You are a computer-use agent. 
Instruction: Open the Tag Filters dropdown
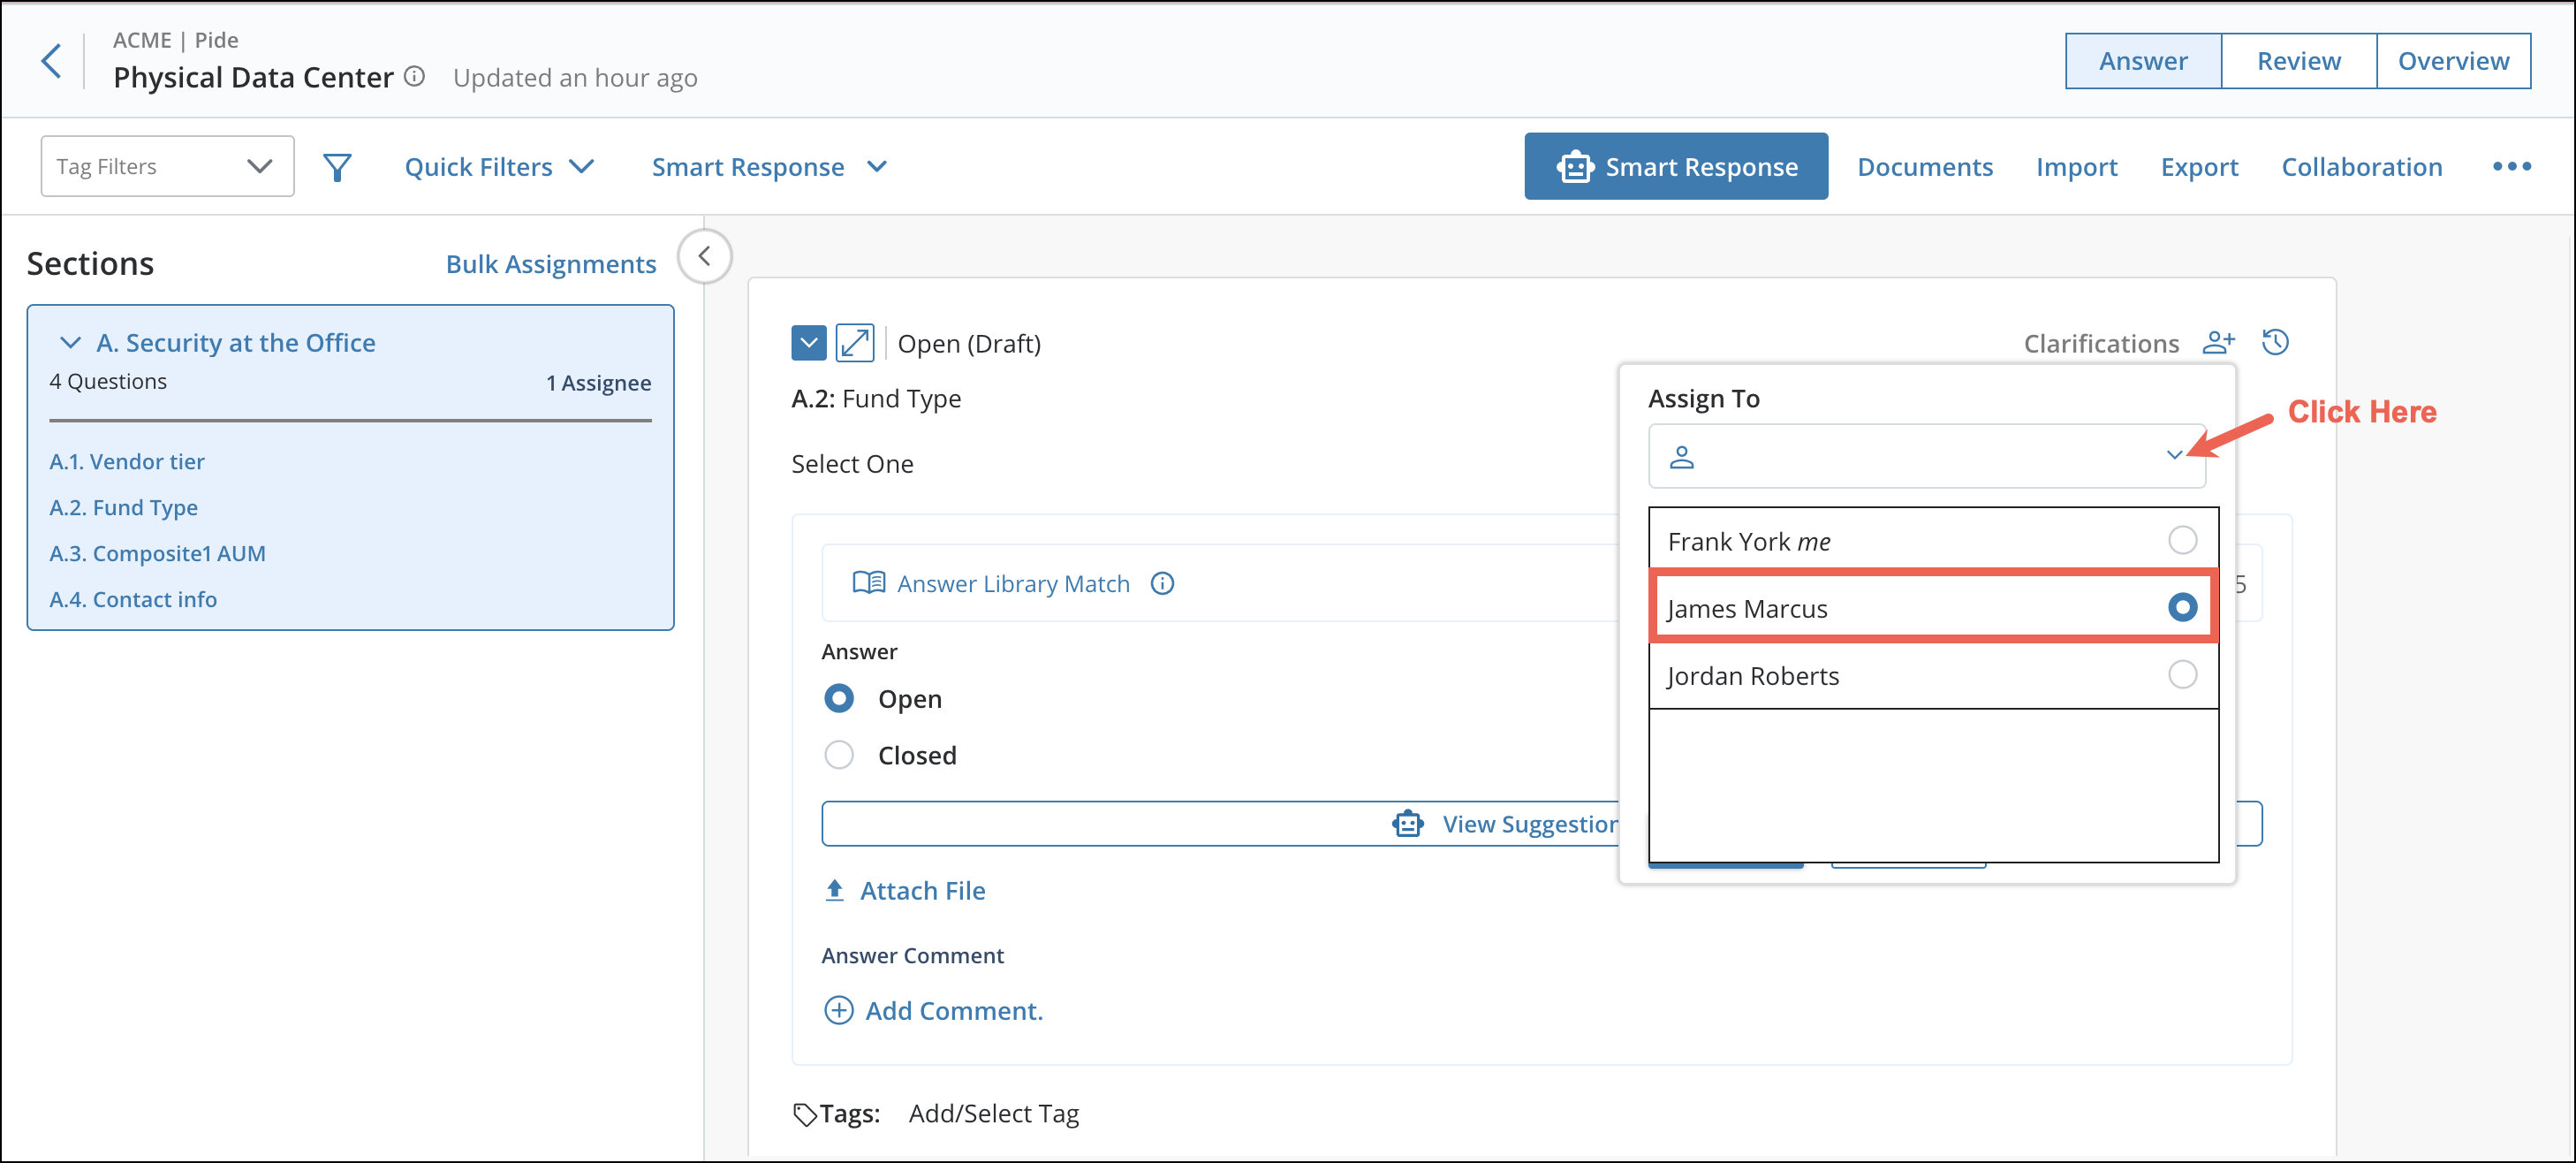167,166
